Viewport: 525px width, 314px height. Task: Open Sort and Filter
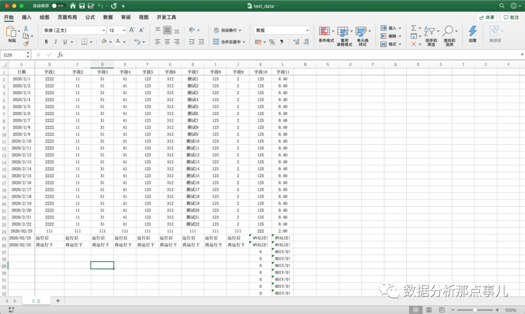[431, 36]
